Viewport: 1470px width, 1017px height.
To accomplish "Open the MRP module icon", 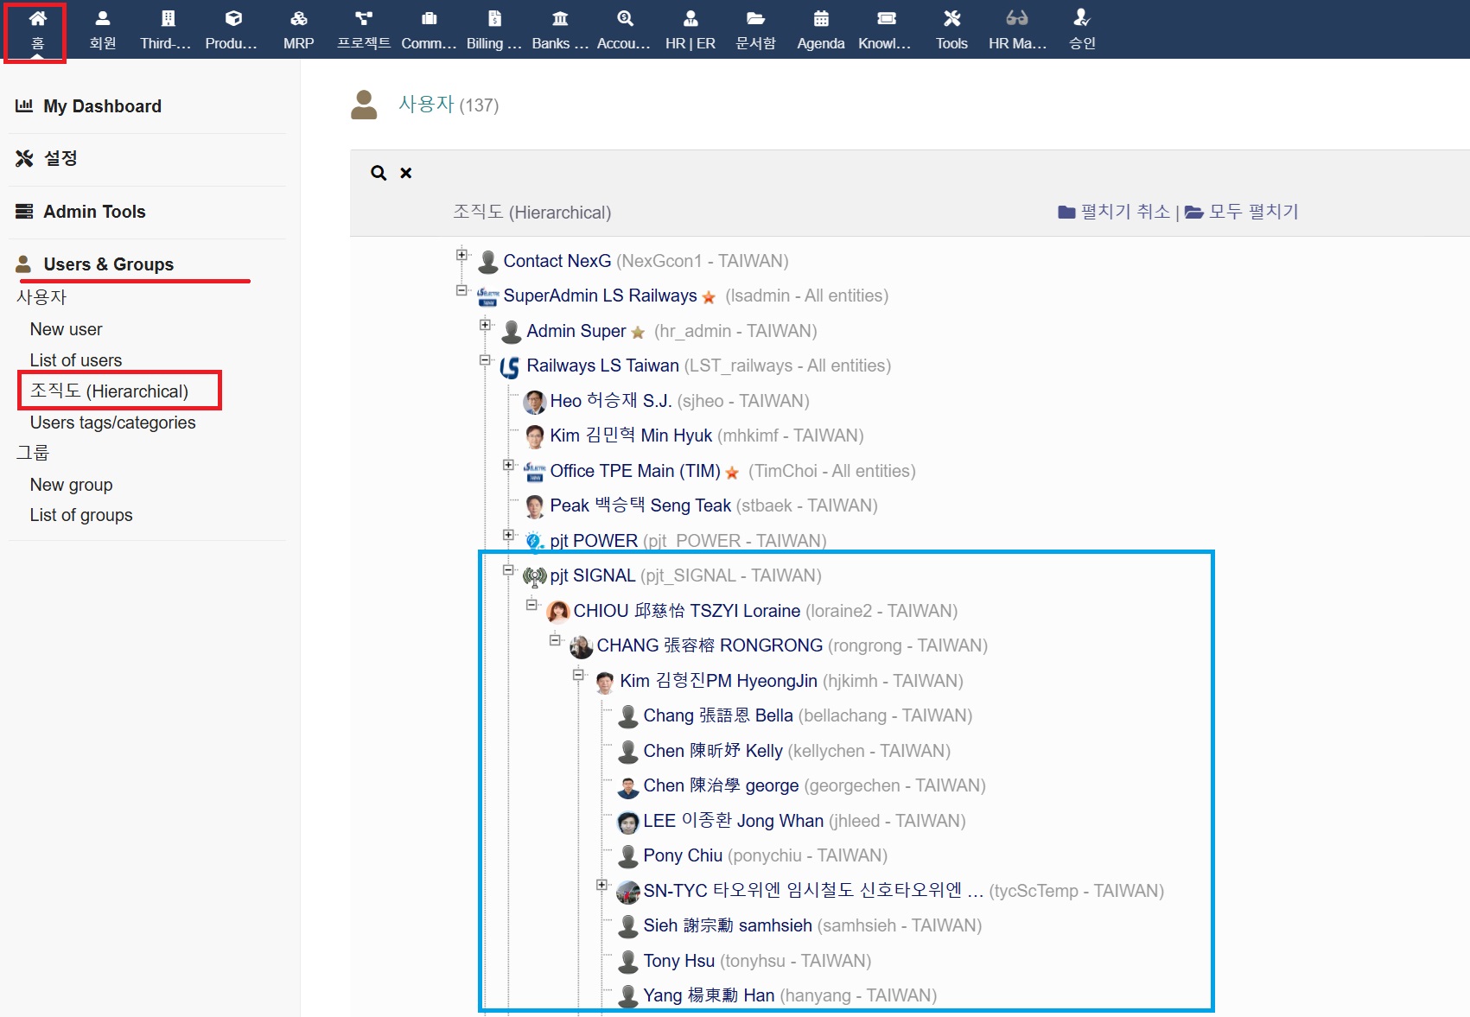I will tap(298, 19).
